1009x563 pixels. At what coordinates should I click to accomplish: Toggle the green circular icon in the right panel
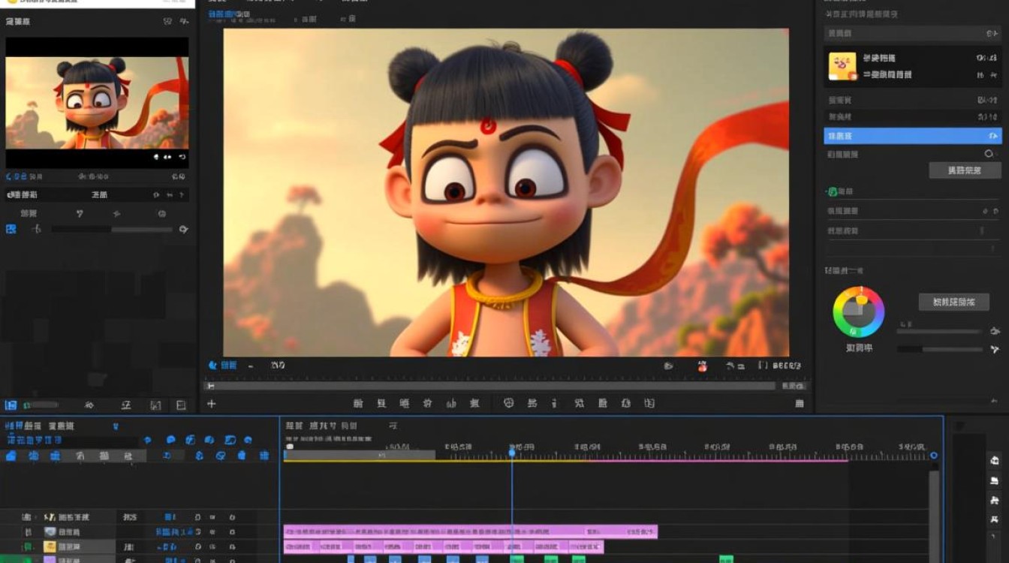tap(832, 192)
